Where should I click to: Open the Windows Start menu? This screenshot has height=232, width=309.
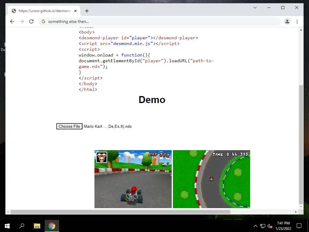7,226
